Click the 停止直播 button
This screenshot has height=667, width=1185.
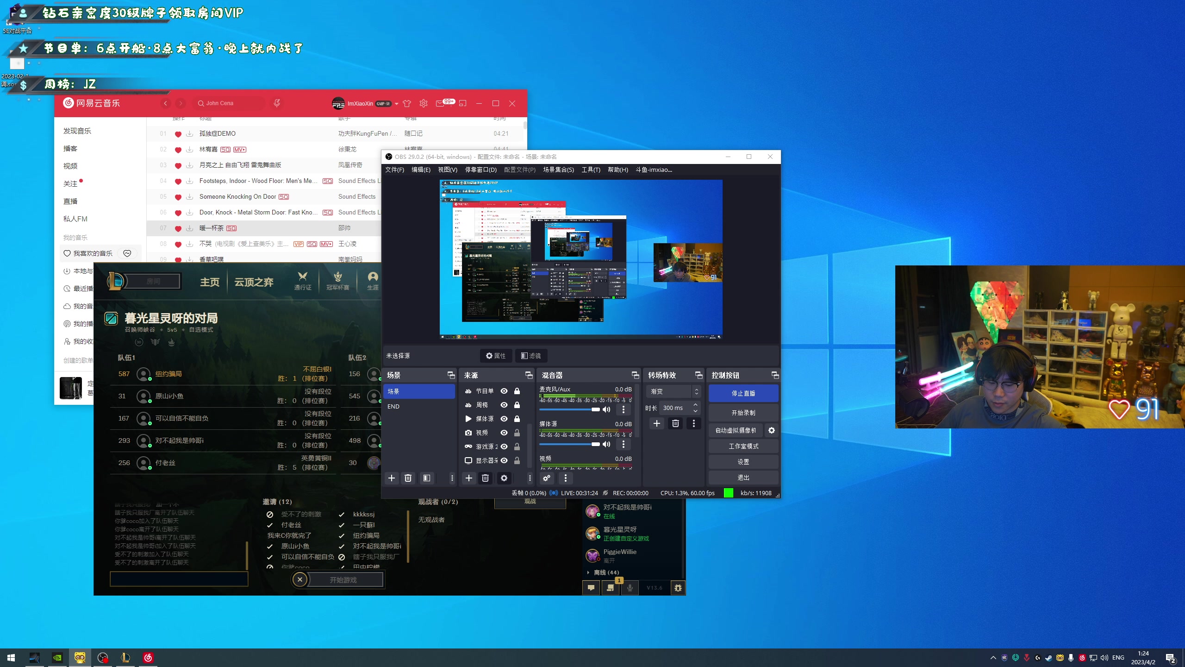(x=743, y=393)
